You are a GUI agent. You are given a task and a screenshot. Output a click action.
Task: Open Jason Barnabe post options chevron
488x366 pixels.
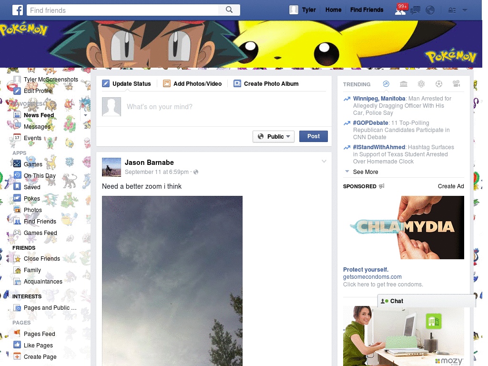point(324,161)
